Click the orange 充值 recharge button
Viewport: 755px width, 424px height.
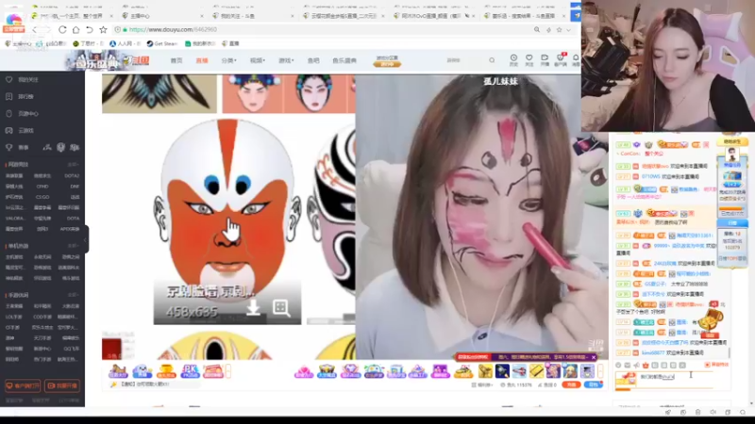click(571, 385)
